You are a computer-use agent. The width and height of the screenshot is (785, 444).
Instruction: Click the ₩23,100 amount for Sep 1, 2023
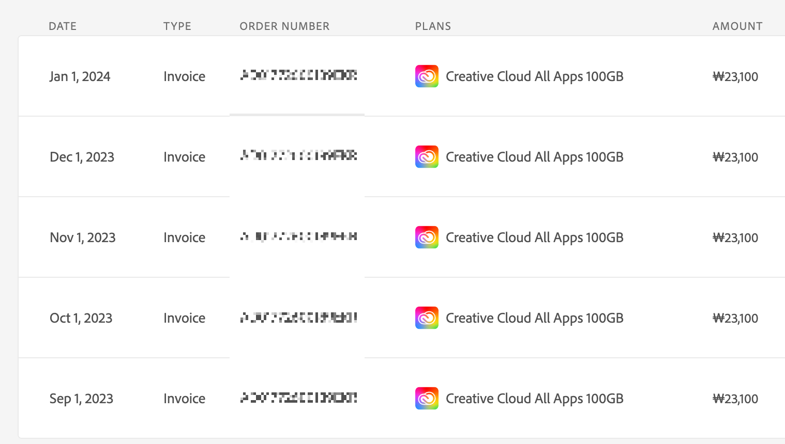click(x=735, y=399)
